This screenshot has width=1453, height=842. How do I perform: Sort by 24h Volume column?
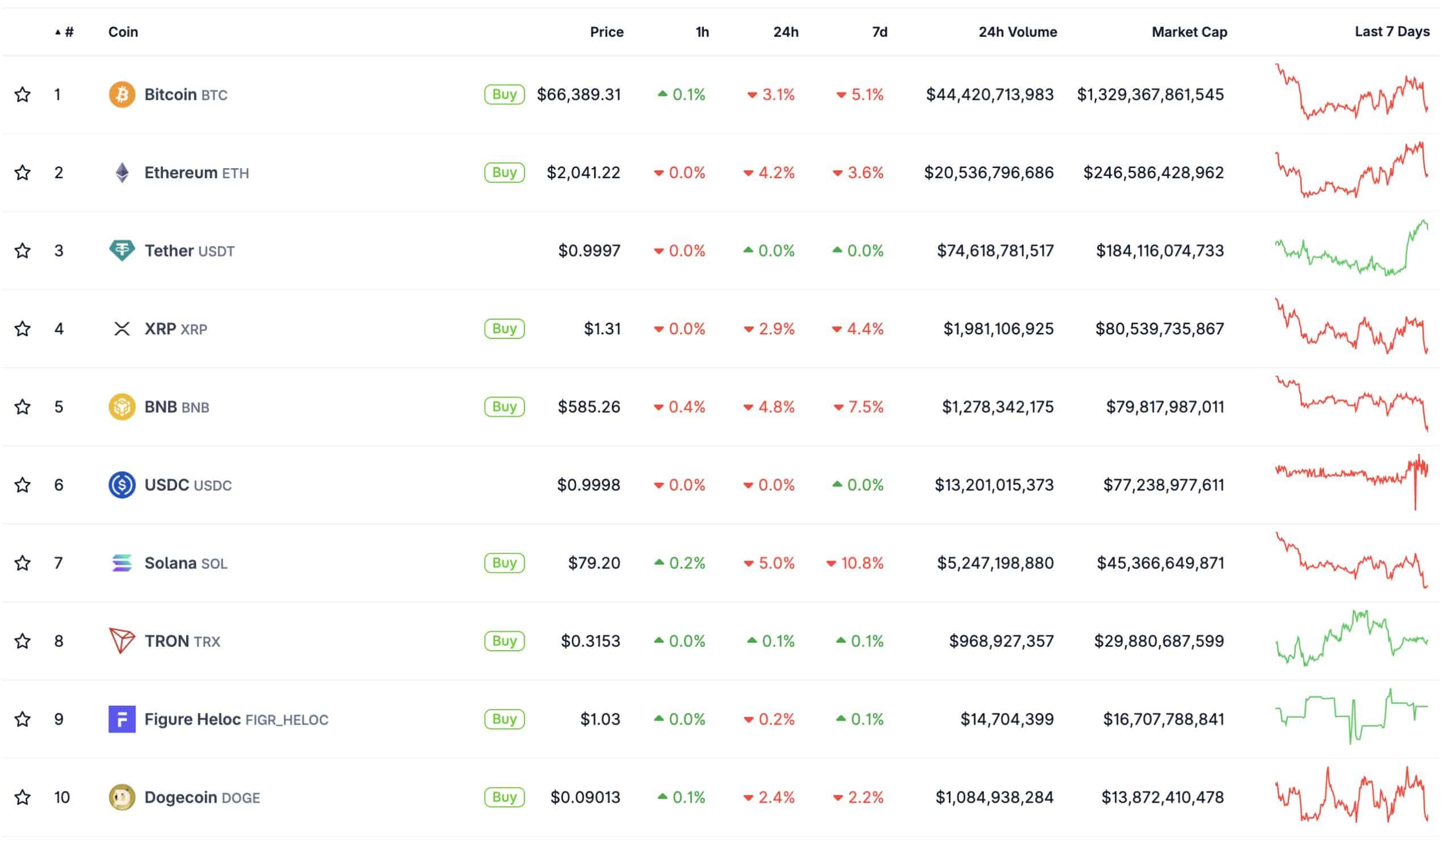tap(1018, 32)
